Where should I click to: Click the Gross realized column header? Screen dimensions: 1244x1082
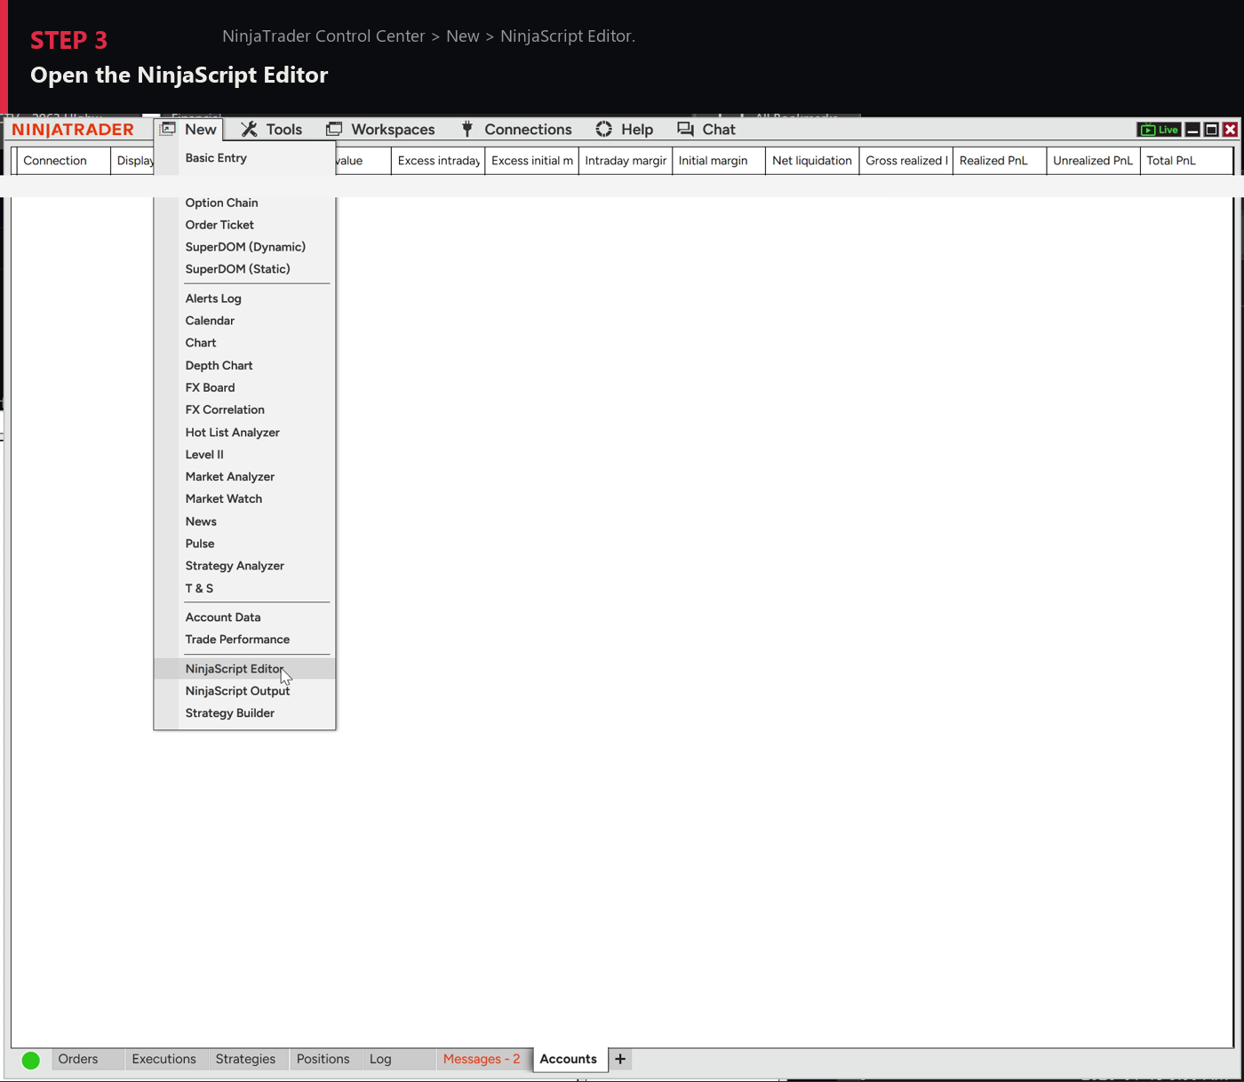[906, 161]
